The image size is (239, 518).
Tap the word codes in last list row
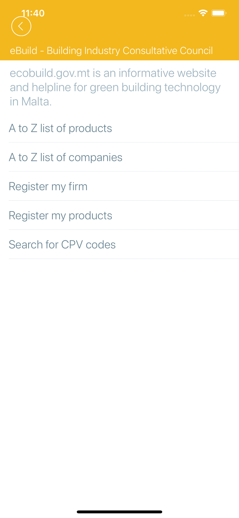pyautogui.click(x=101, y=244)
